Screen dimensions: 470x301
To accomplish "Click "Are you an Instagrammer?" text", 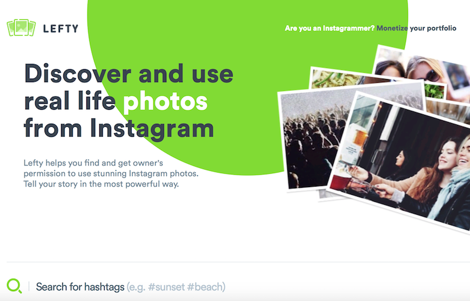I will (x=330, y=28).
